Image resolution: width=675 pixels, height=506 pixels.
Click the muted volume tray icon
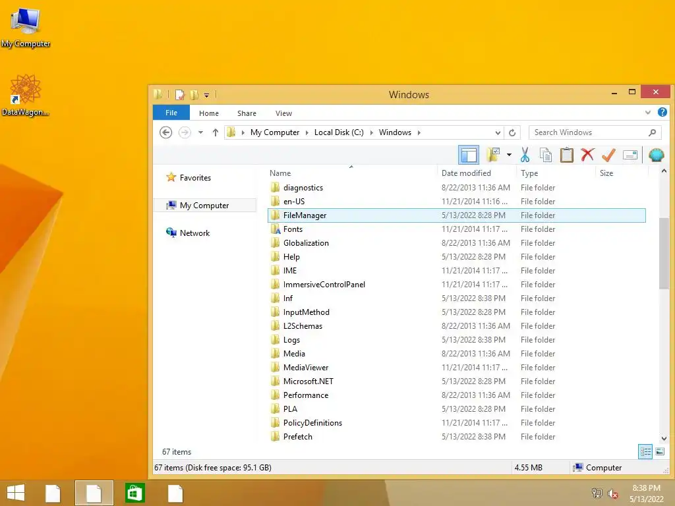coord(613,493)
